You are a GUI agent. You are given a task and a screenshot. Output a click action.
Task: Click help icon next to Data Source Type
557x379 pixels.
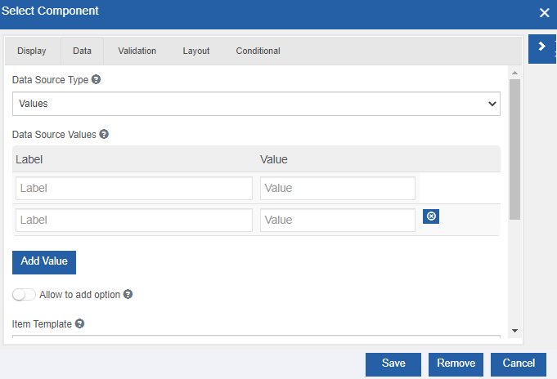pos(96,79)
